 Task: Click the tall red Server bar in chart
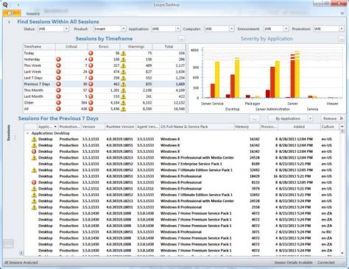coord(292,76)
